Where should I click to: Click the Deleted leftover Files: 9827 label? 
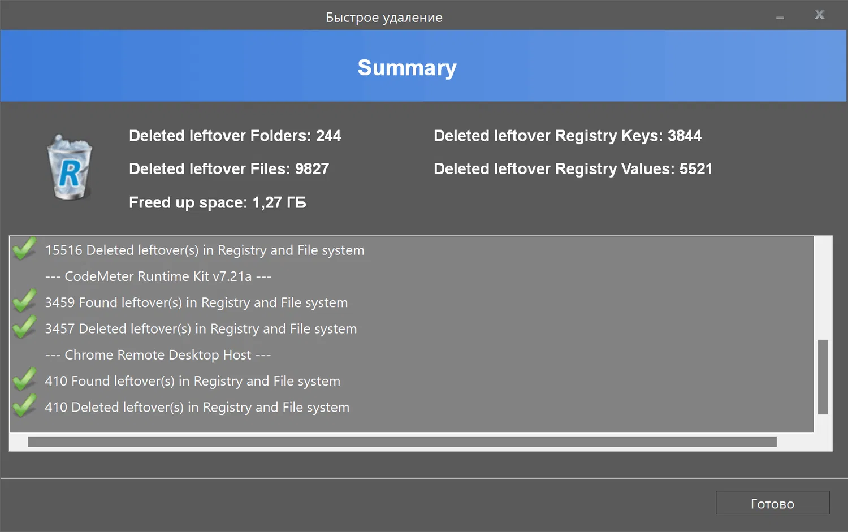(229, 169)
